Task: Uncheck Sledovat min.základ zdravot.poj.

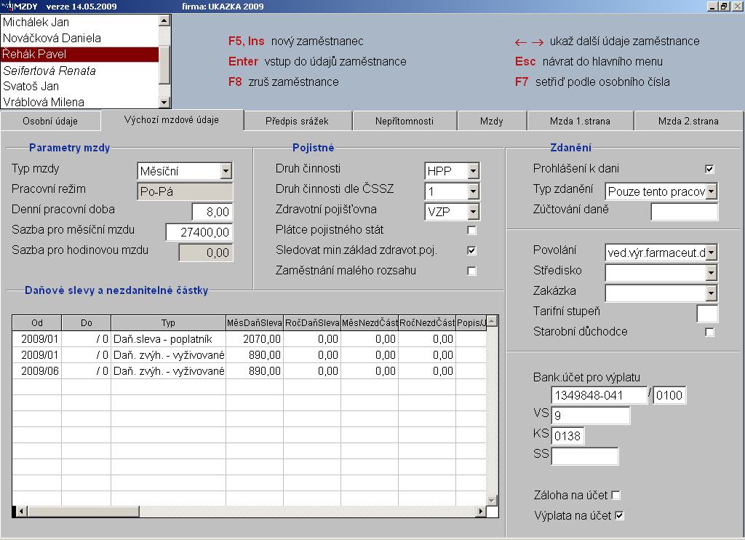Action: [471, 250]
